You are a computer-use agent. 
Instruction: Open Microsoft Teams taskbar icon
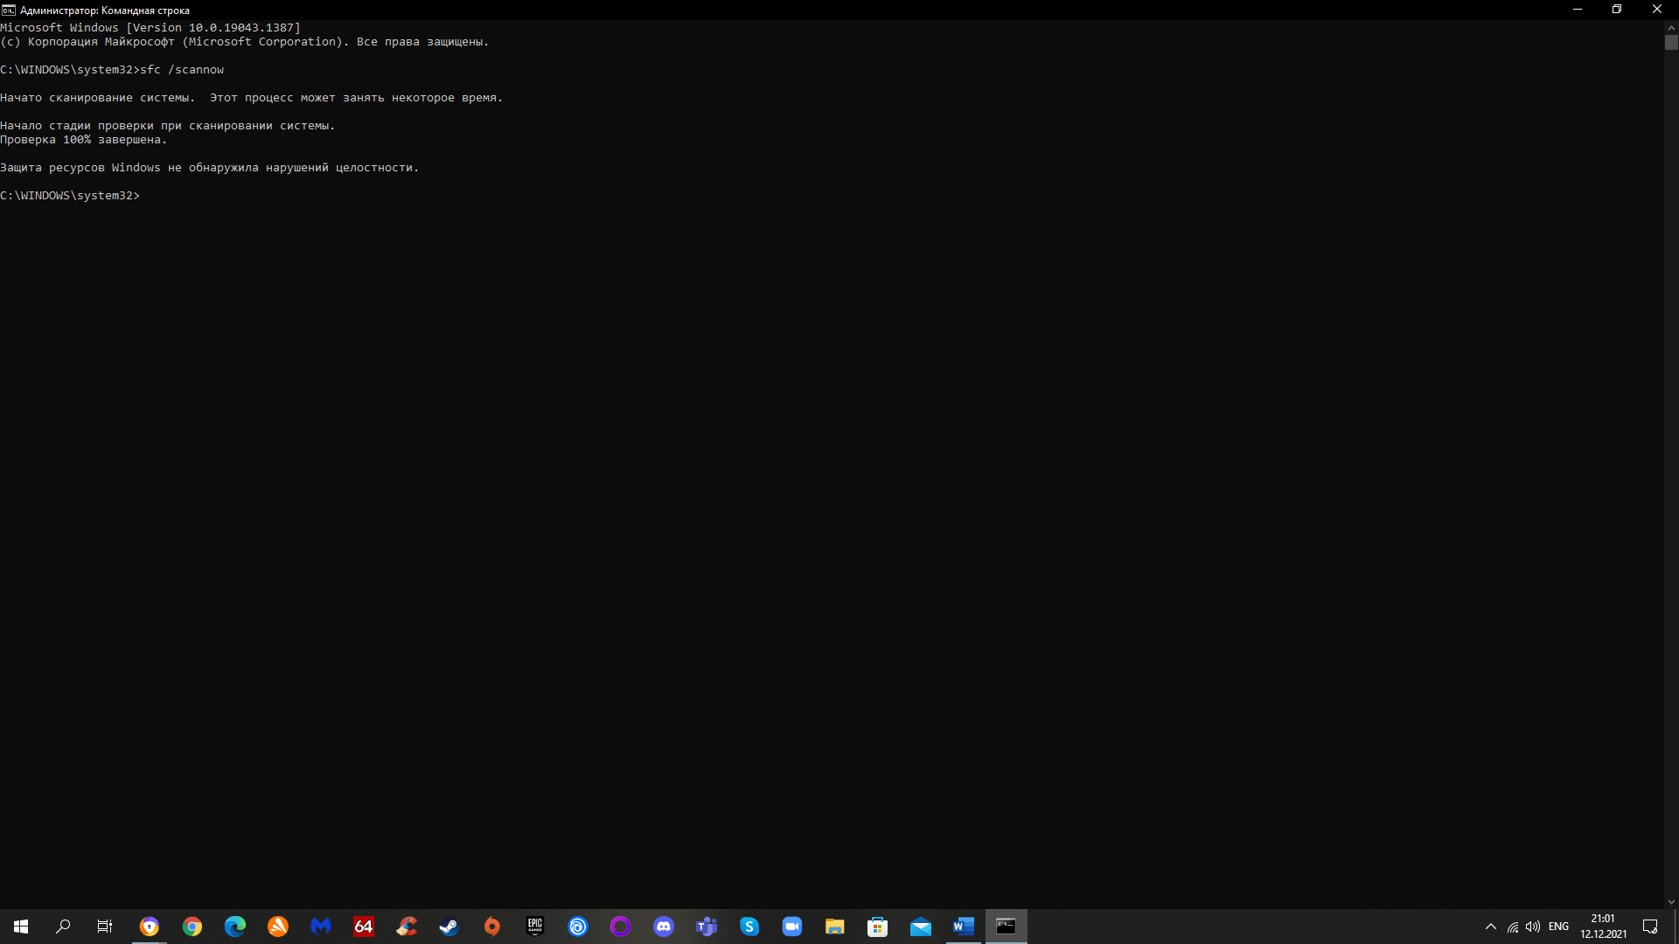(x=707, y=927)
